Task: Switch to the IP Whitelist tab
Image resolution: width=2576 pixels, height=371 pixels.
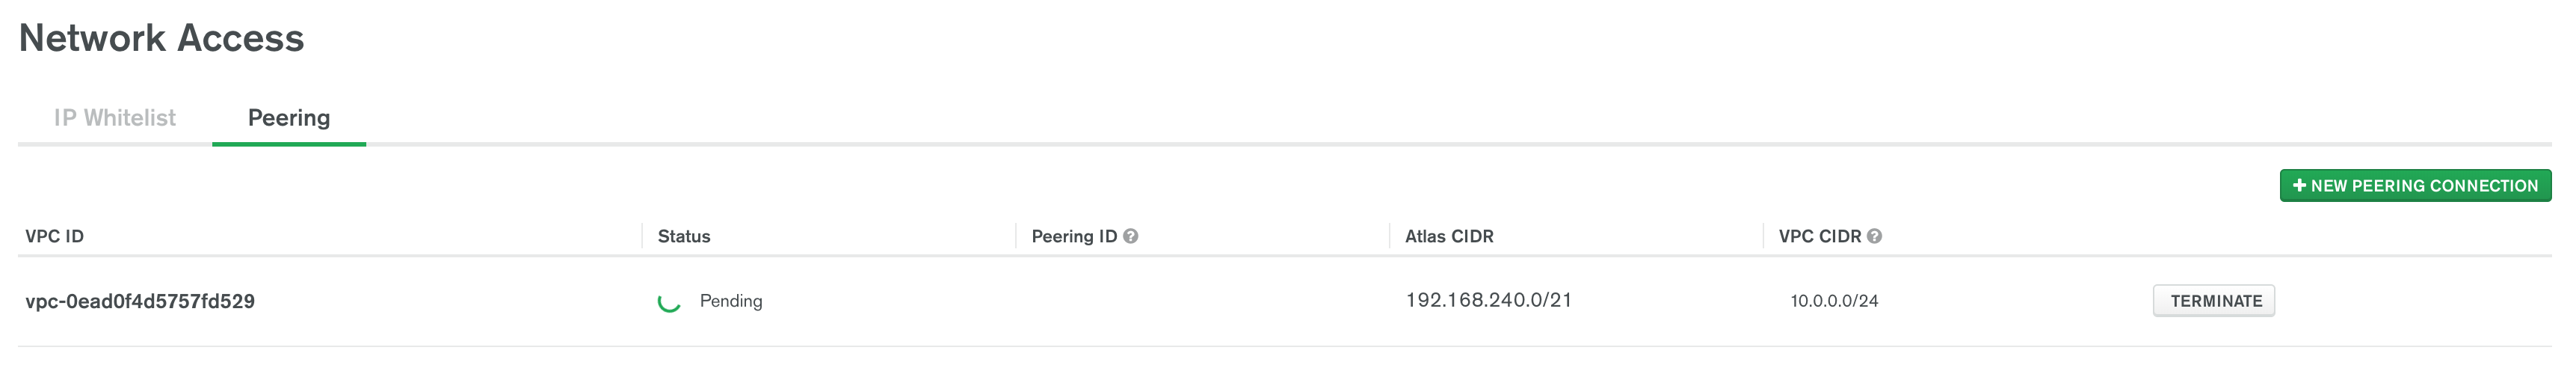Action: click(115, 118)
